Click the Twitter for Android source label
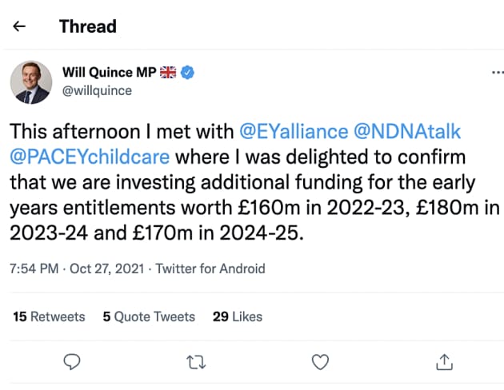This screenshot has width=504, height=390. [x=210, y=269]
